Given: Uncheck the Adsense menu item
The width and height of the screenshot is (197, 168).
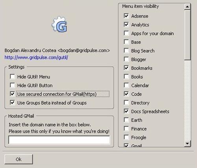Looking at the screenshot, I should click(126, 16).
